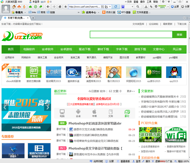The width and height of the screenshot is (190, 163).
Task: Expand the menu bar overflow chevron before 文件
Action: 126,2
